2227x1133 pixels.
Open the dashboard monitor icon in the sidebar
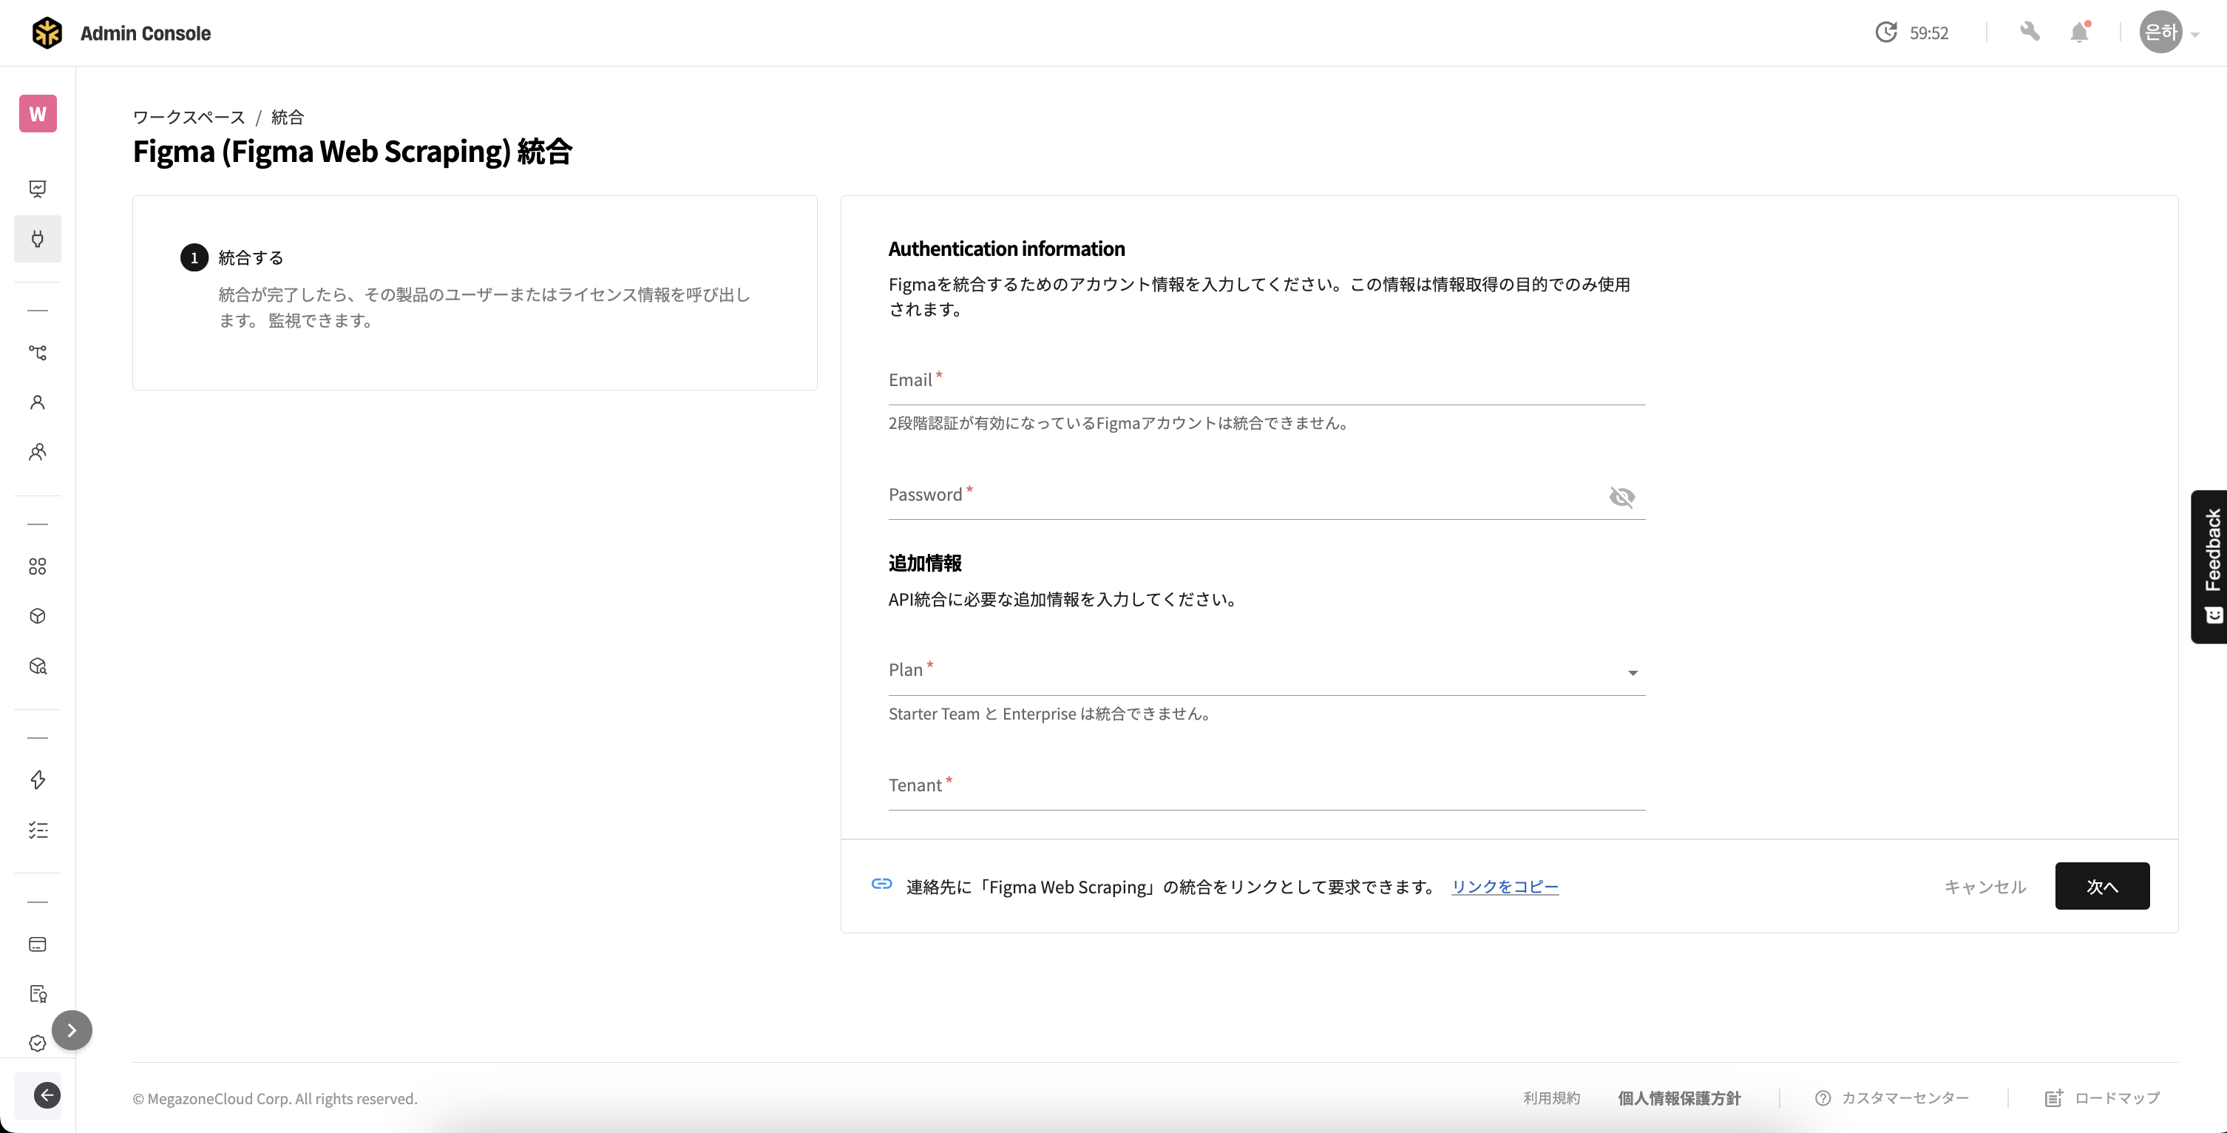(x=38, y=189)
